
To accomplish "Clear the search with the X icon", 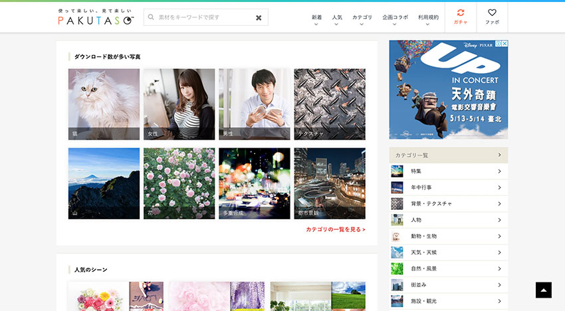I will tap(259, 18).
